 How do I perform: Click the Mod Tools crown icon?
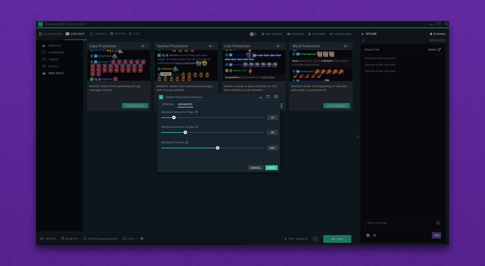[44, 73]
